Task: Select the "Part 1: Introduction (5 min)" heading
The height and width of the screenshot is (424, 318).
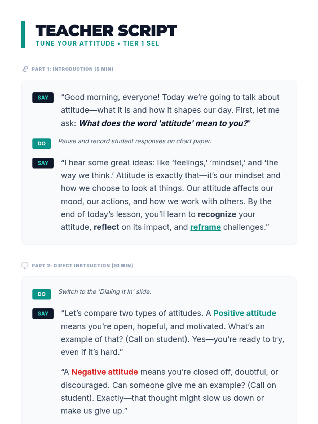Action: point(72,69)
